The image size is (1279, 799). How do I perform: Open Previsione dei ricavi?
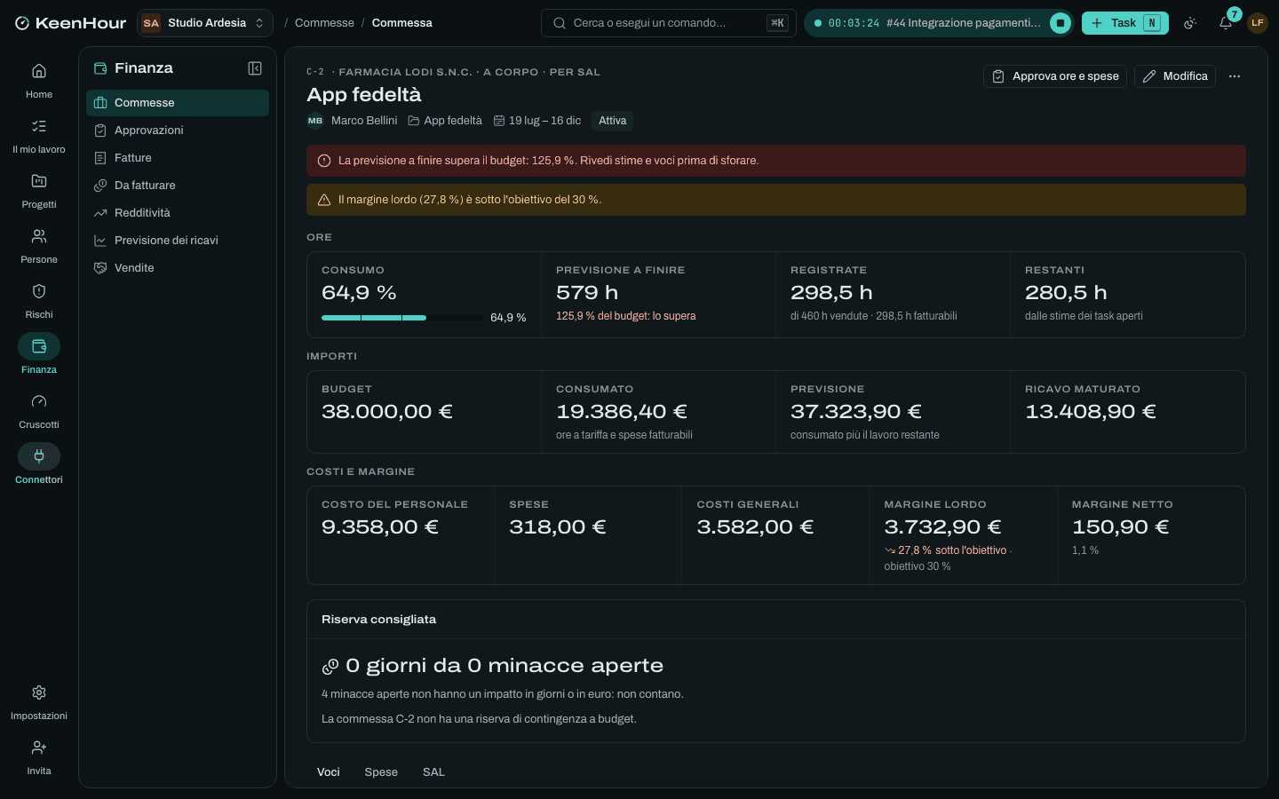point(178,241)
